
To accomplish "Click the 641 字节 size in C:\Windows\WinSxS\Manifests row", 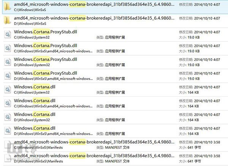I will 194,147.
